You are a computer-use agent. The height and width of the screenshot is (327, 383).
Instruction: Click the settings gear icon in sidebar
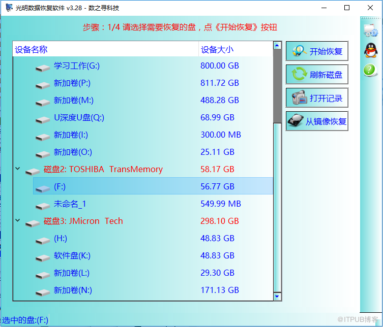coord(371,30)
